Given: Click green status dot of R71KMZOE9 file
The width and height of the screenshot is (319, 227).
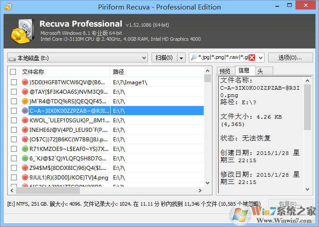Looking at the screenshot, I should coord(25,149).
